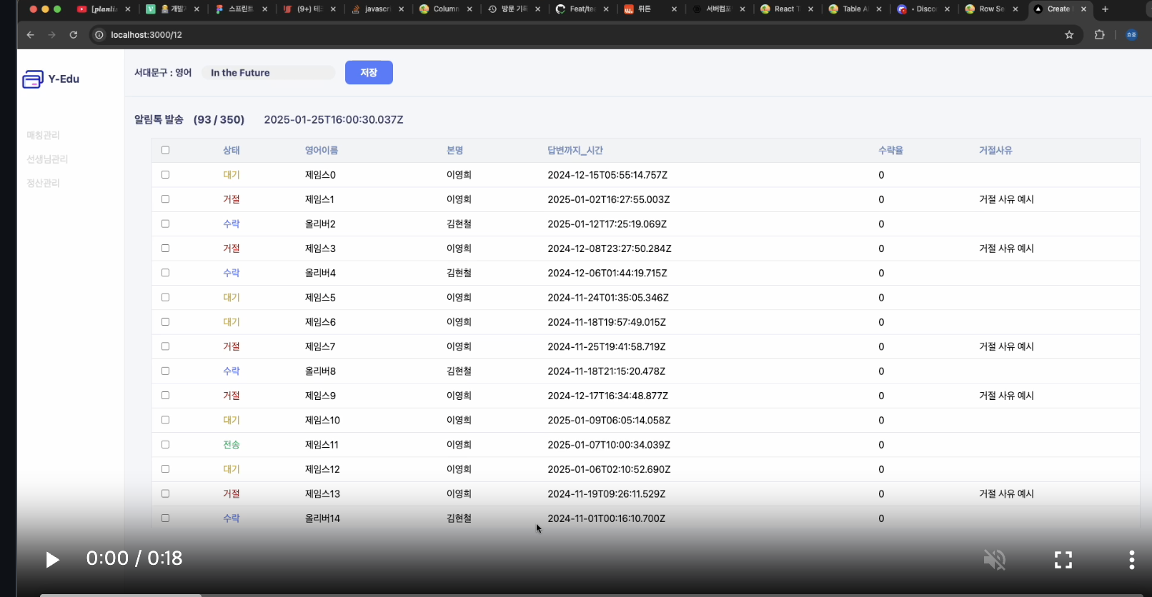
Task: Click the 본명 column header
Action: click(455, 150)
